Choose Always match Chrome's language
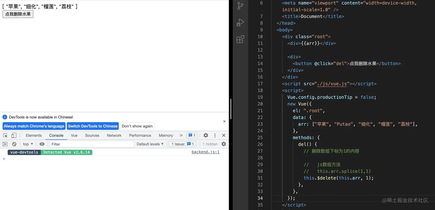The height and width of the screenshot is (210, 435). (x=34, y=126)
